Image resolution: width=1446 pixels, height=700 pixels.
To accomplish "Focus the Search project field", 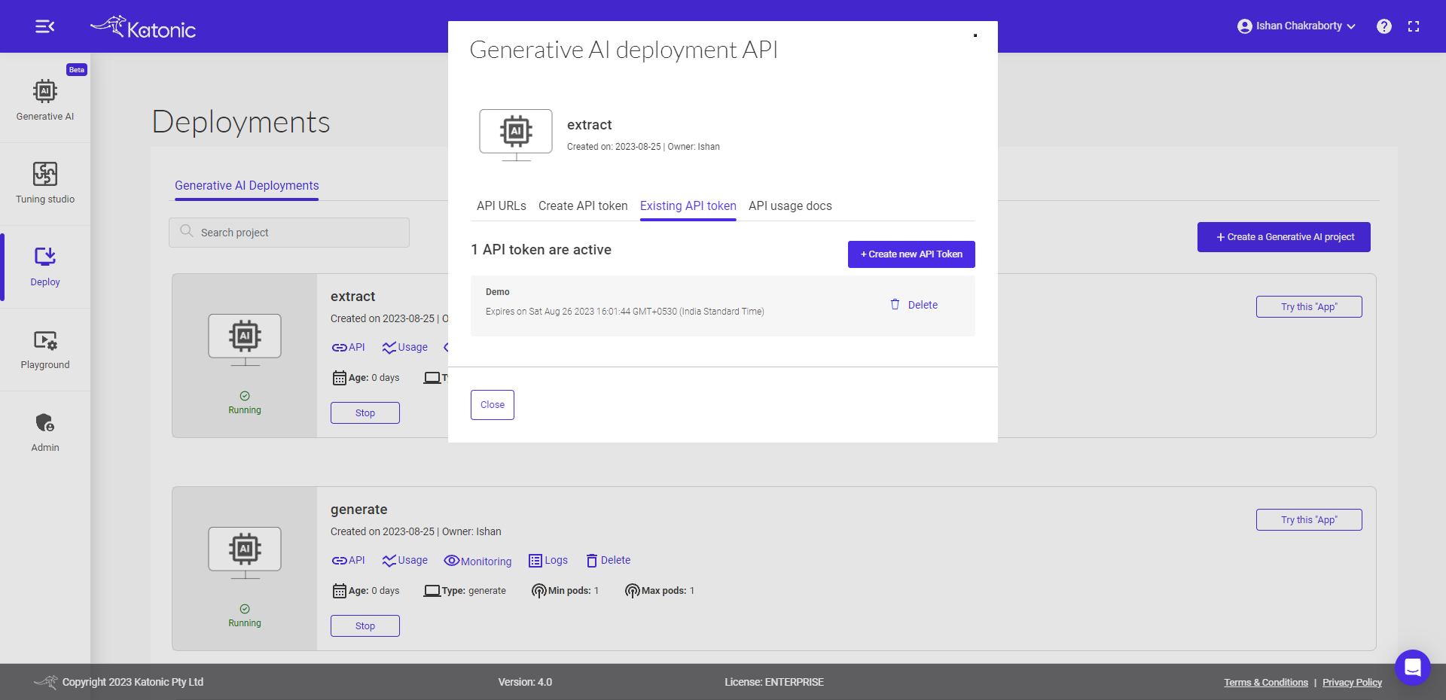I will coord(289,233).
